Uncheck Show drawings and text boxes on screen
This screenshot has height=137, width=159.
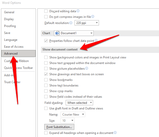(46, 74)
